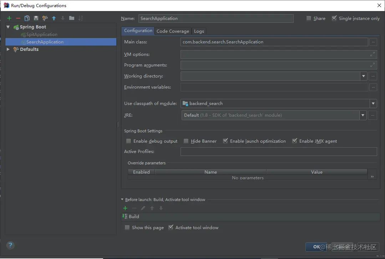
Task: Collapse the Spring Boot tree node
Action: 8,27
